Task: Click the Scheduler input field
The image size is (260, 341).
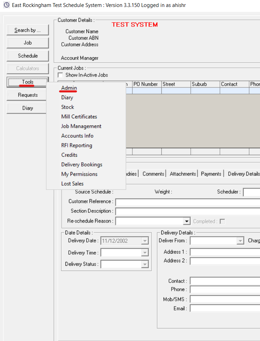Action: [x=252, y=192]
